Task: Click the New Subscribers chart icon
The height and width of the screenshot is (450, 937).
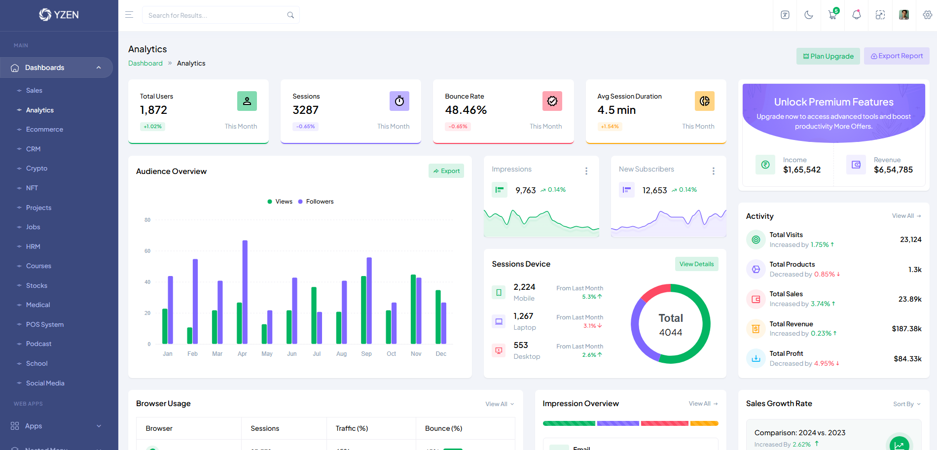Action: 627,190
